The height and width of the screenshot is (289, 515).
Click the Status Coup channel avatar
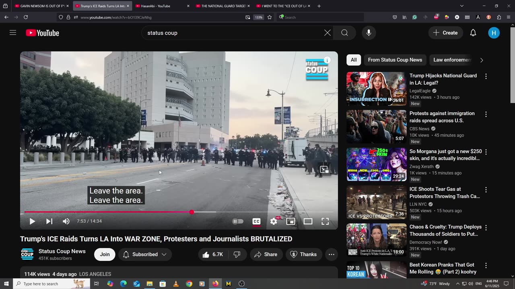pos(27,254)
